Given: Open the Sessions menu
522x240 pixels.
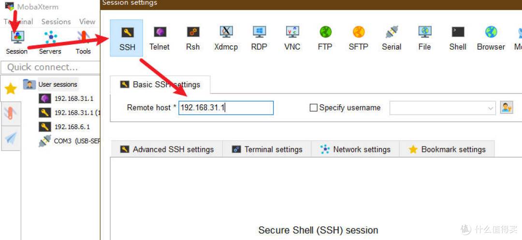Looking at the screenshot, I should click(x=56, y=22).
